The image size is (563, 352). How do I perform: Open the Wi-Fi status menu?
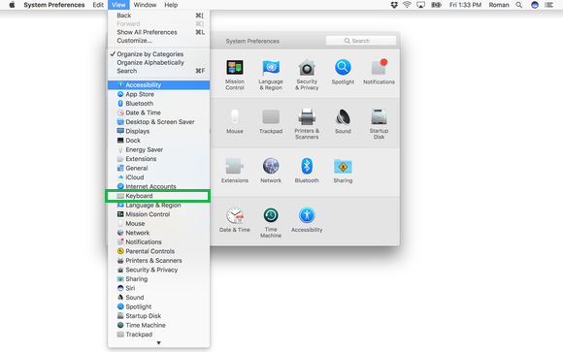click(x=407, y=5)
